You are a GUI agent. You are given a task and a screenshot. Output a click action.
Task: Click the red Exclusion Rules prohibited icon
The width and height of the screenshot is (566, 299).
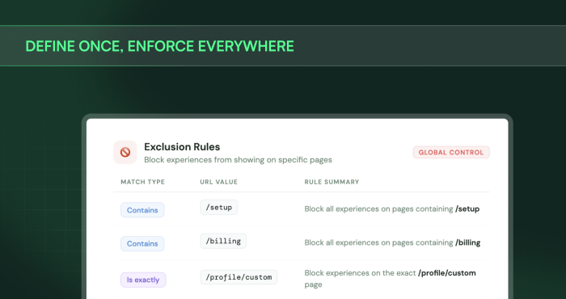[x=125, y=152]
